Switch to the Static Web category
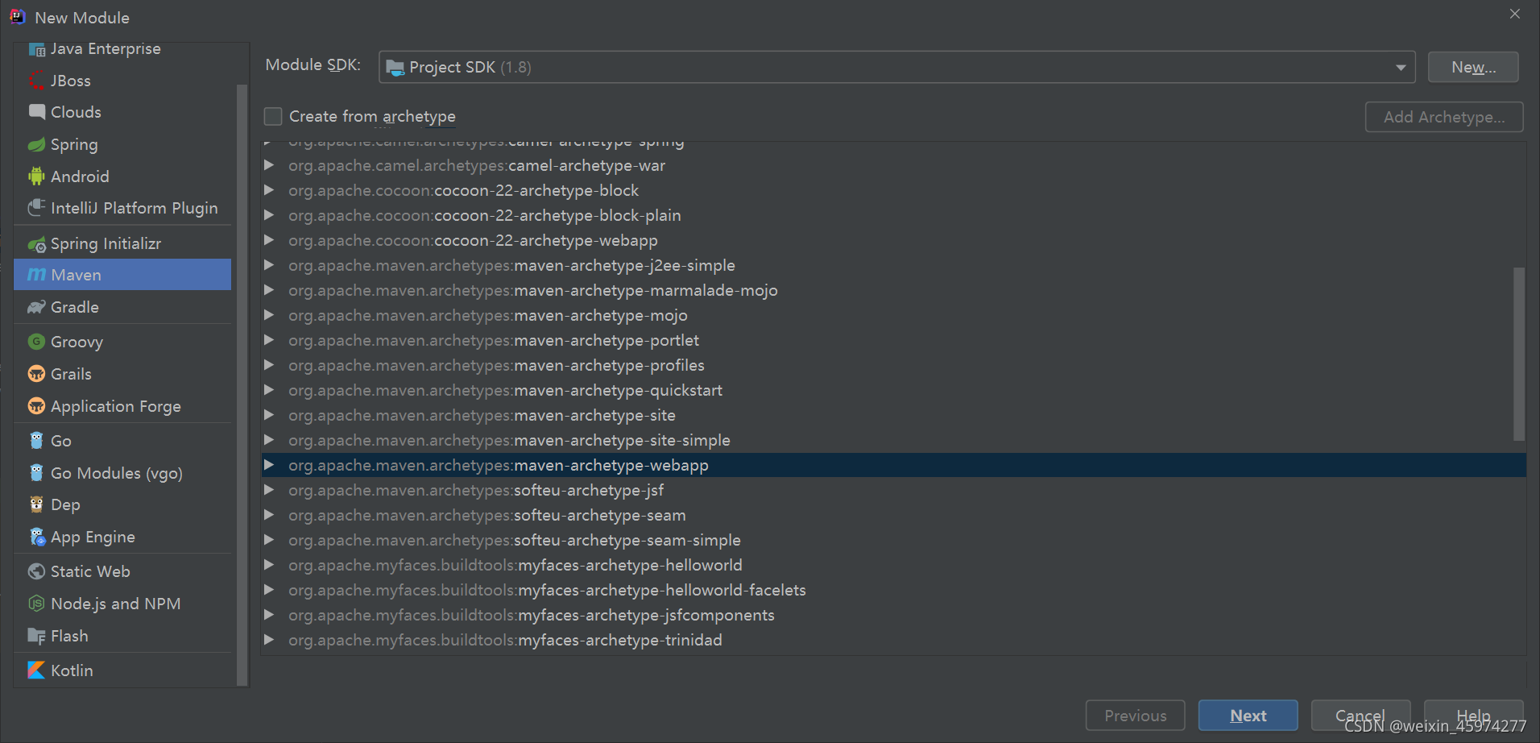The height and width of the screenshot is (743, 1540). (89, 571)
